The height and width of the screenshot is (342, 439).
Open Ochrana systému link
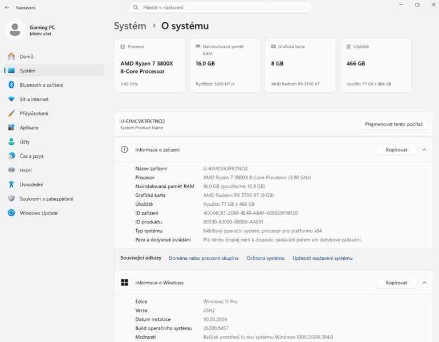[266, 258]
